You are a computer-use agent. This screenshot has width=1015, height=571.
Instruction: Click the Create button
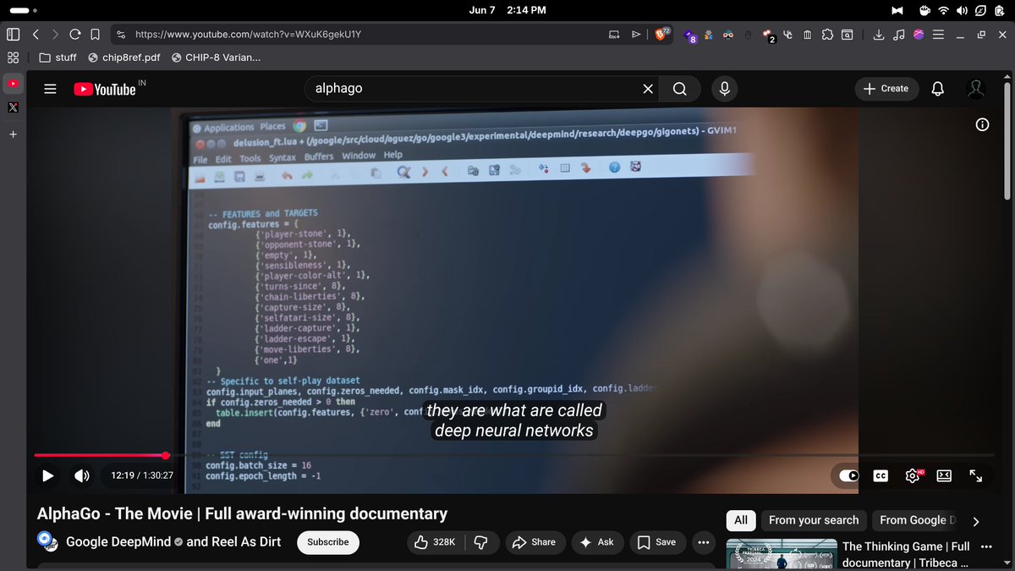click(886, 88)
